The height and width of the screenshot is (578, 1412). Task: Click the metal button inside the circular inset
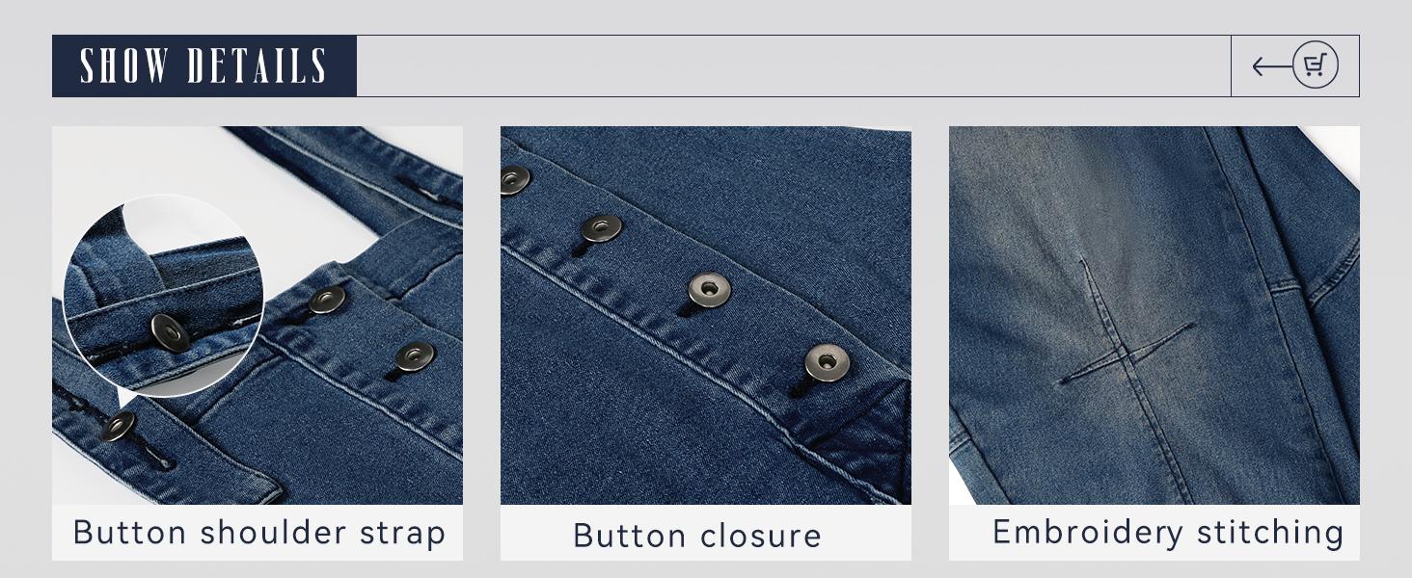coord(170,332)
